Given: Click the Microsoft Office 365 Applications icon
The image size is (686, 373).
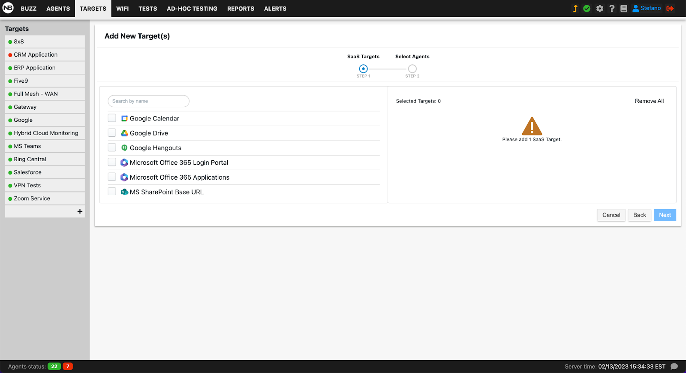Looking at the screenshot, I should [x=124, y=177].
